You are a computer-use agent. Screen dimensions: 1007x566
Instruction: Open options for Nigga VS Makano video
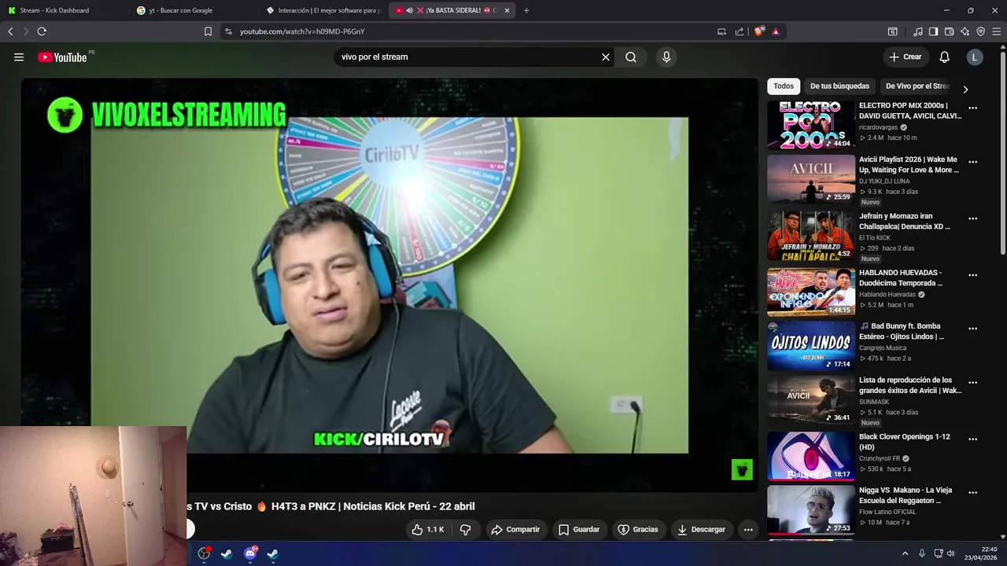973,493
